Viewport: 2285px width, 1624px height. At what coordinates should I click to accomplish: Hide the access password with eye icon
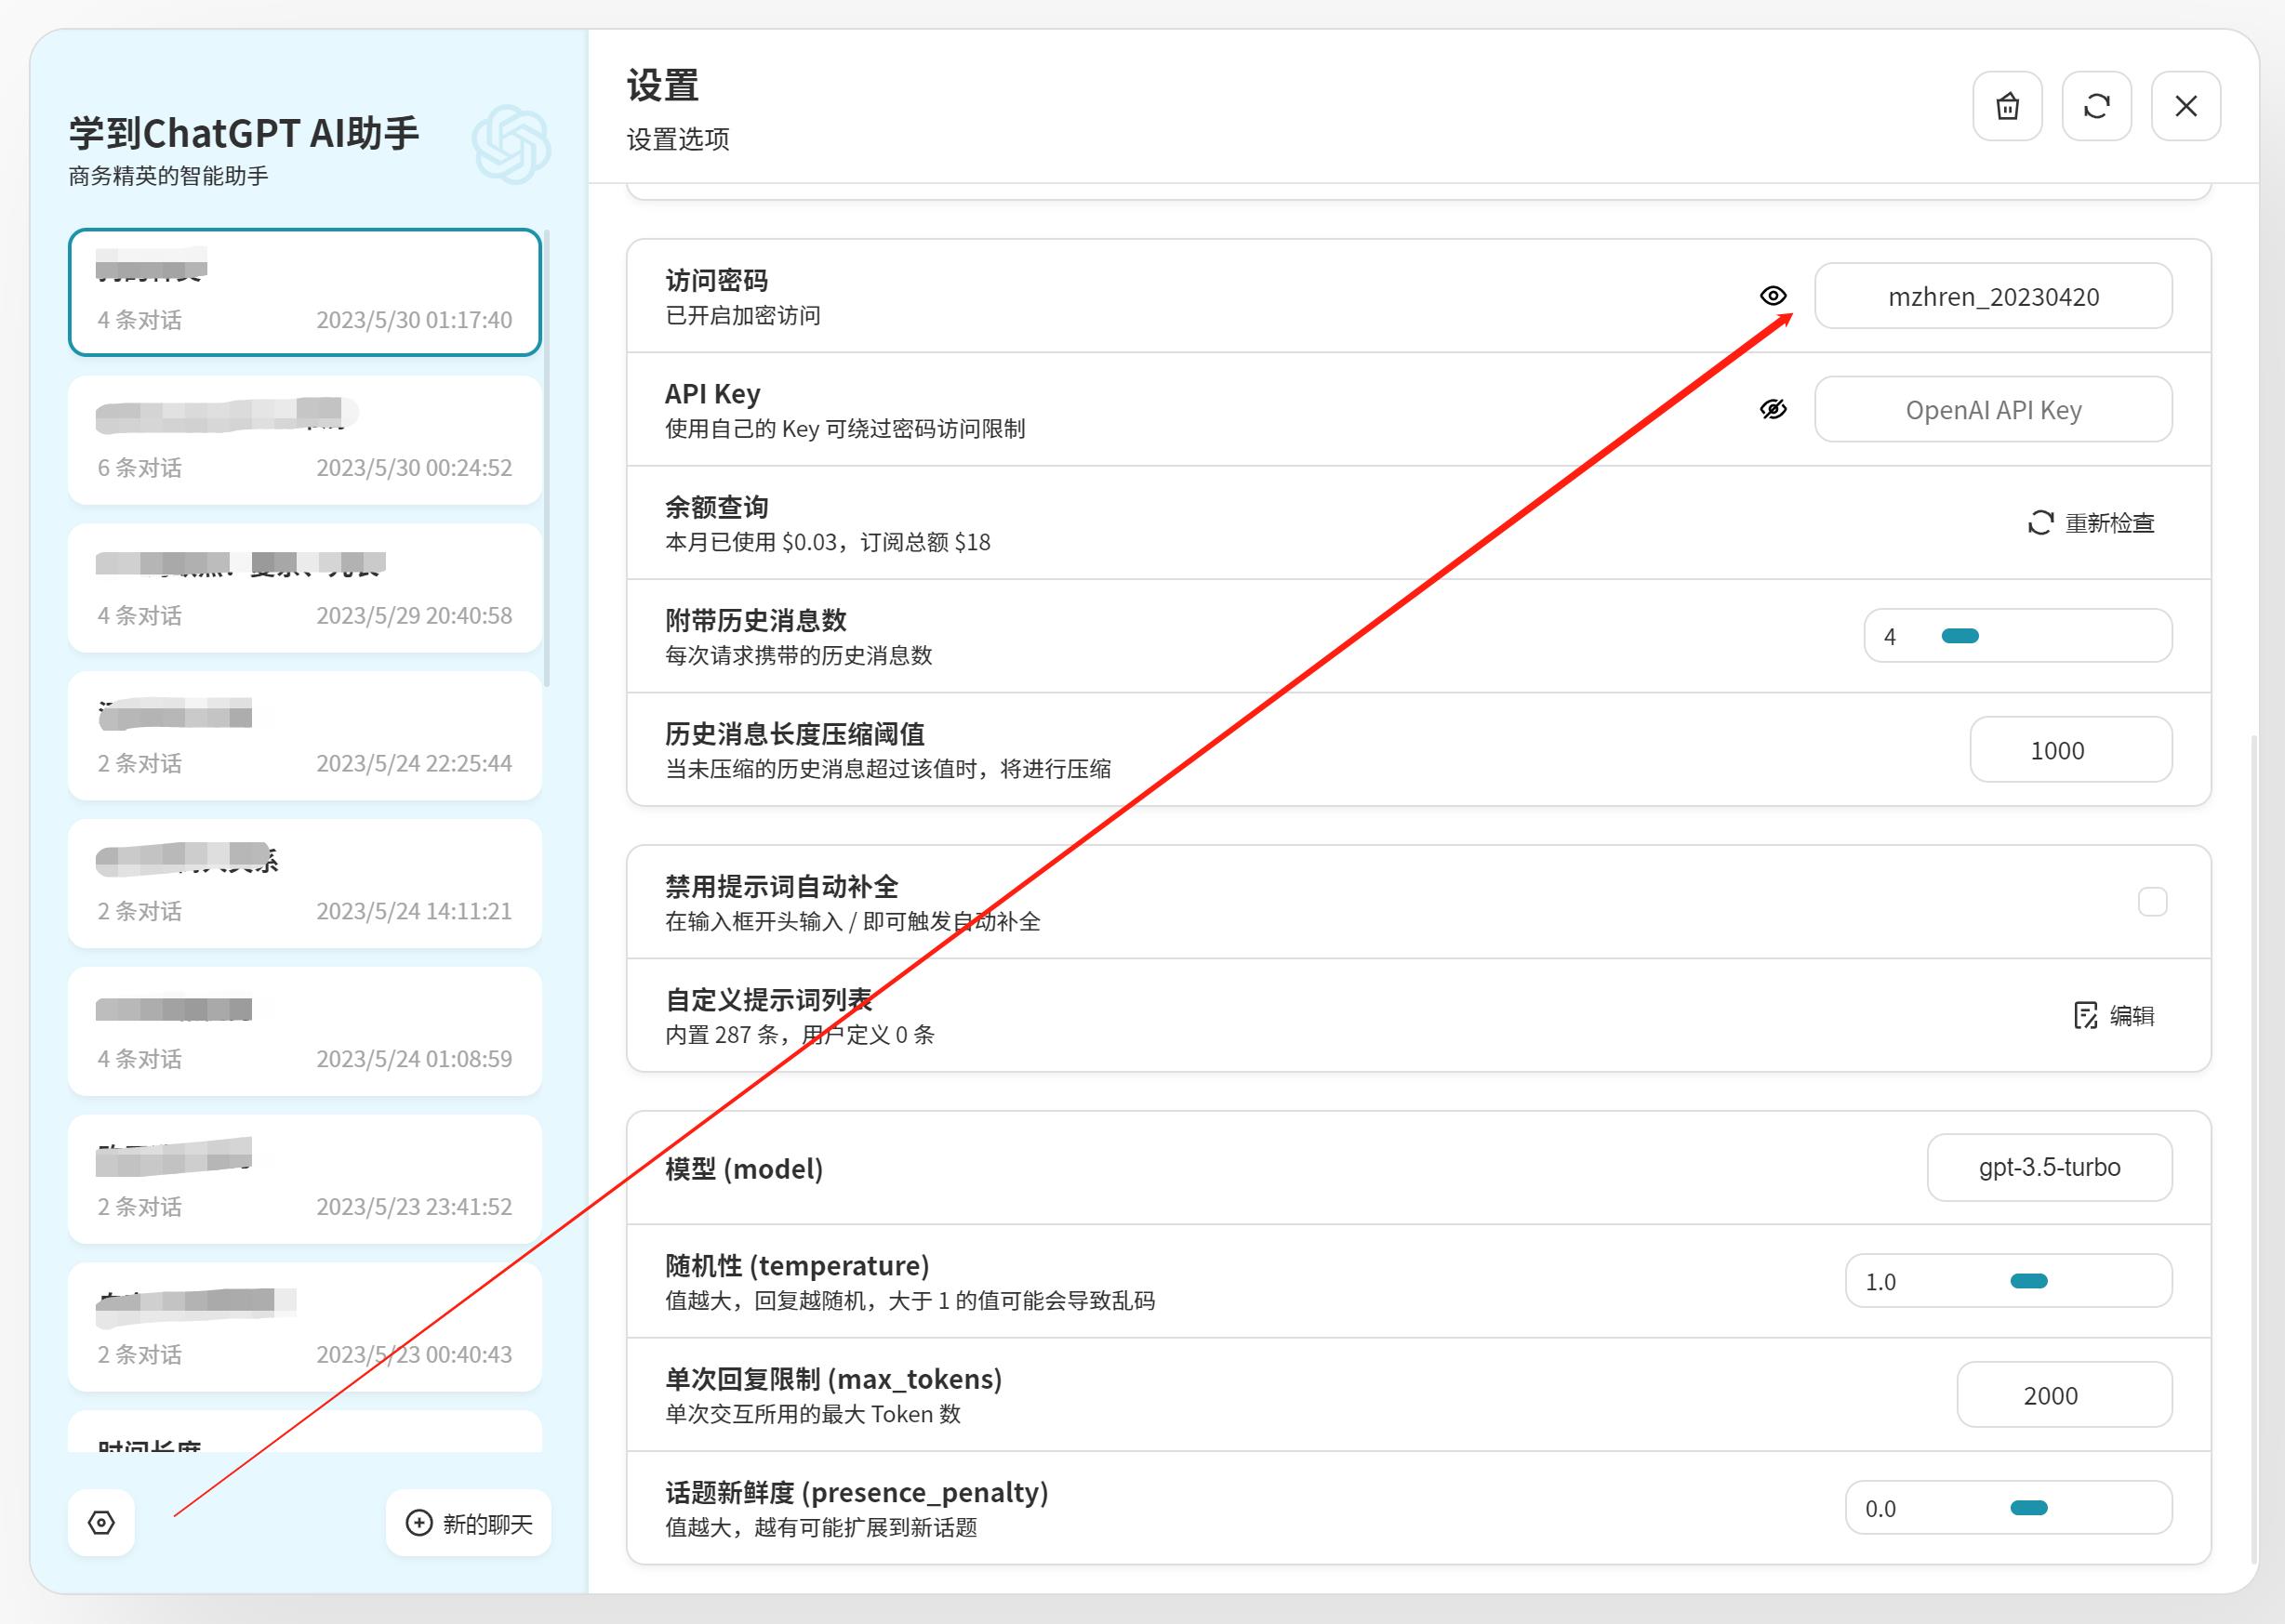tap(1773, 296)
